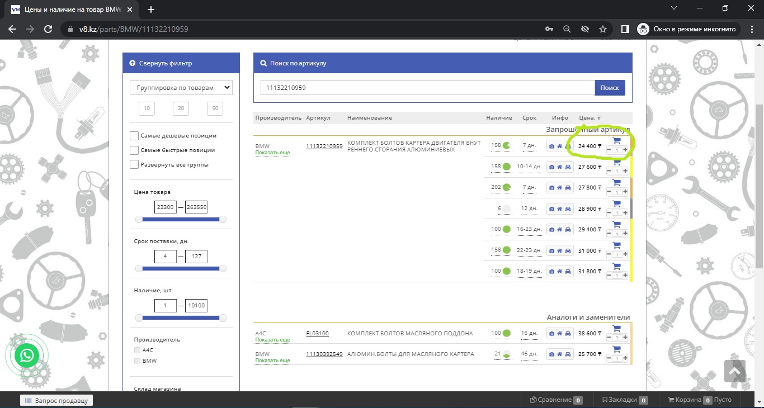Jump to top with the up-arrow button
This screenshot has height=408, width=764.
click(735, 371)
